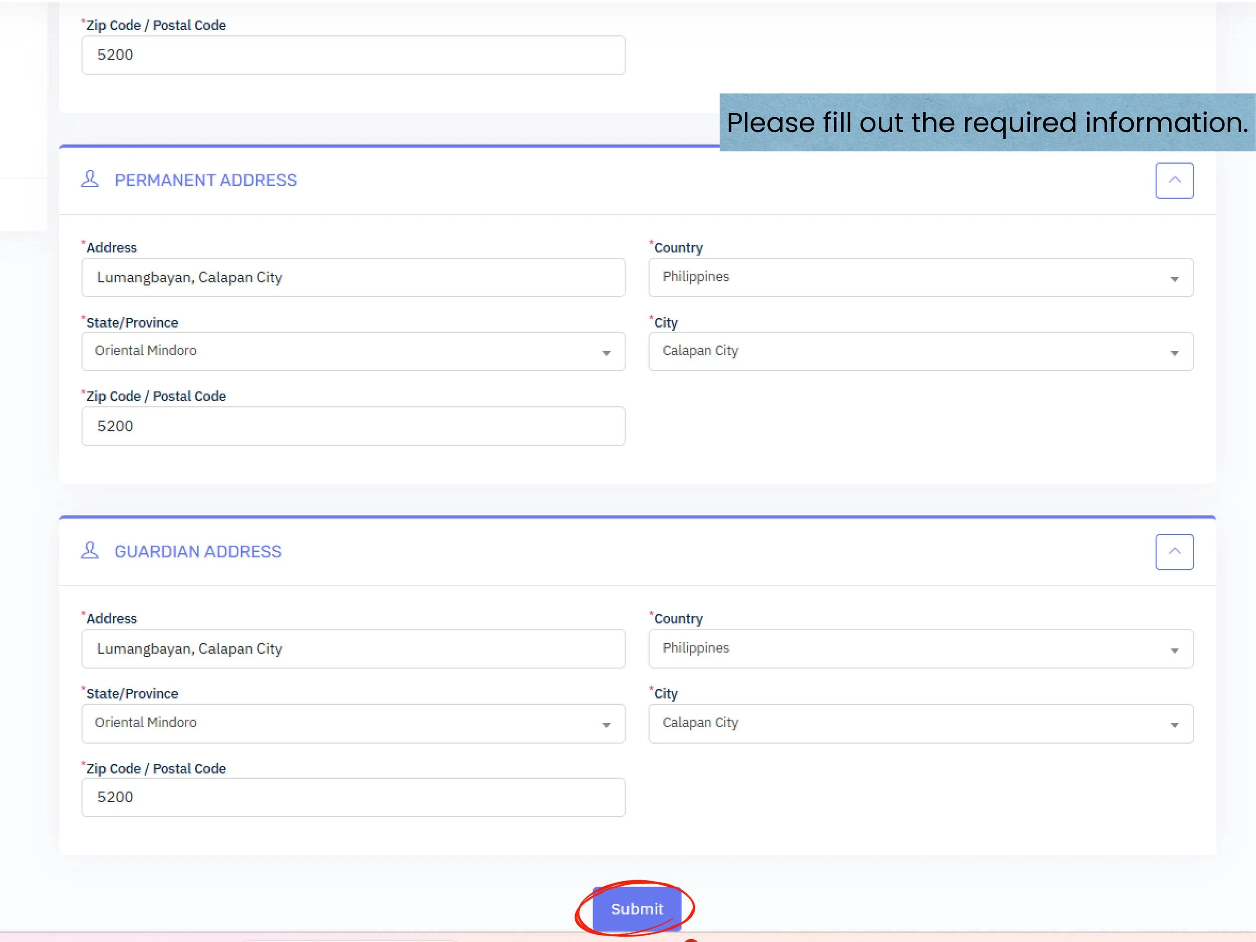The image size is (1256, 942).
Task: Click the dropdown arrow on Oriental Mindoro State field
Action: (607, 353)
